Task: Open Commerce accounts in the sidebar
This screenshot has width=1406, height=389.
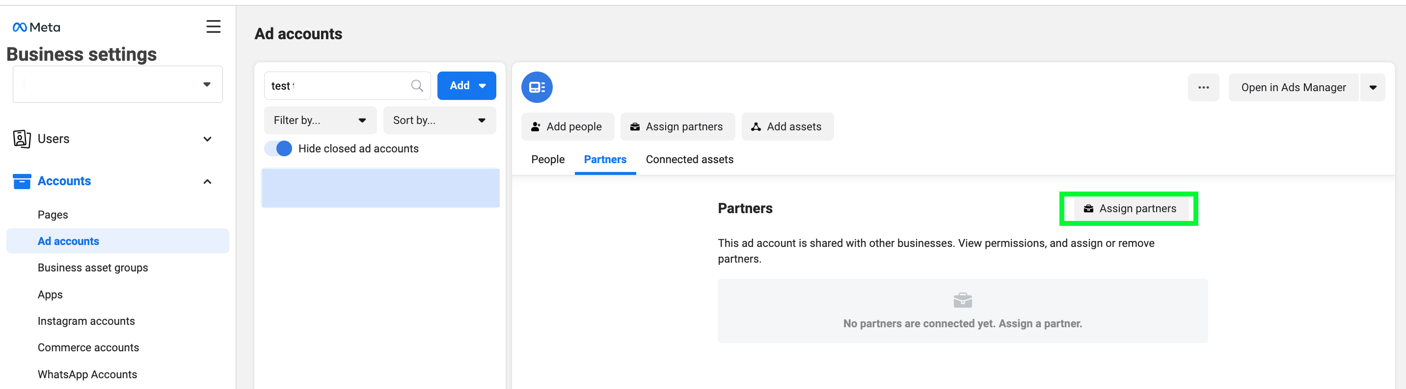Action: (88, 347)
